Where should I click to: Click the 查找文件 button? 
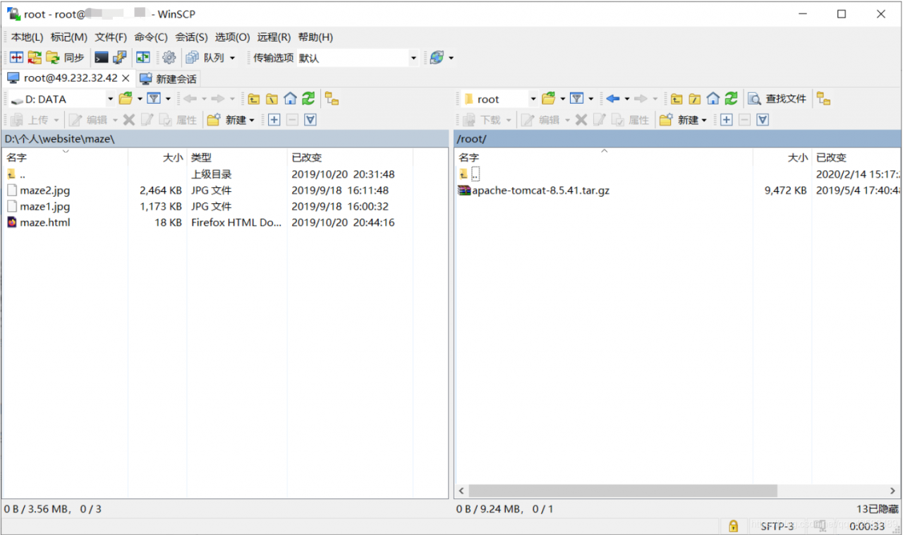[x=777, y=99]
